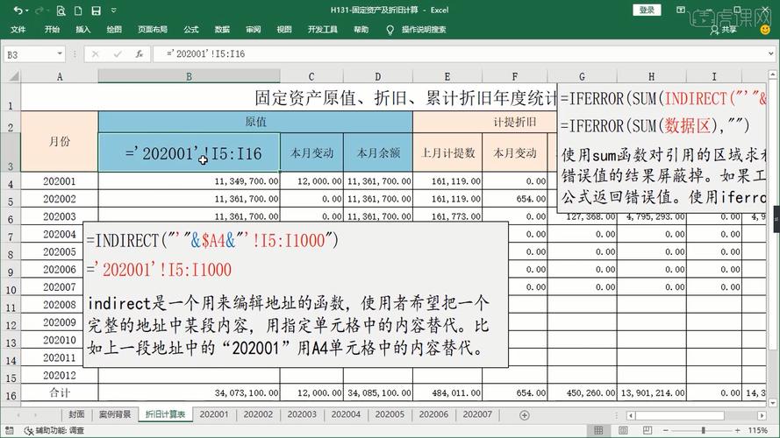
Task: Switch to sheet tab 202001
Action: pos(214,414)
